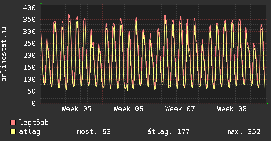
Task: Click the 0 y-axis origin value
Action: click(33, 103)
